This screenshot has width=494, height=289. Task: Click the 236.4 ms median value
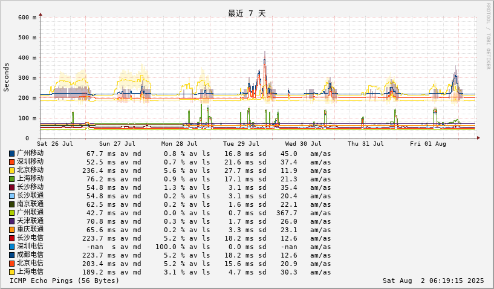coord(99,171)
